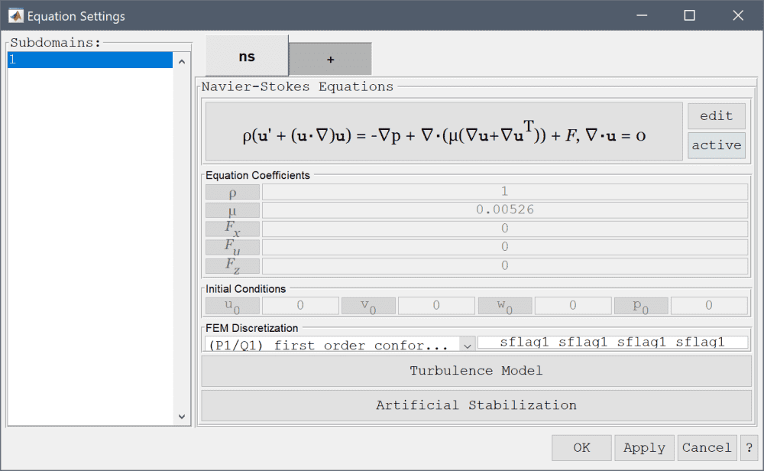The image size is (764, 471).
Task: Open help with the ? button
Action: pyautogui.click(x=749, y=447)
